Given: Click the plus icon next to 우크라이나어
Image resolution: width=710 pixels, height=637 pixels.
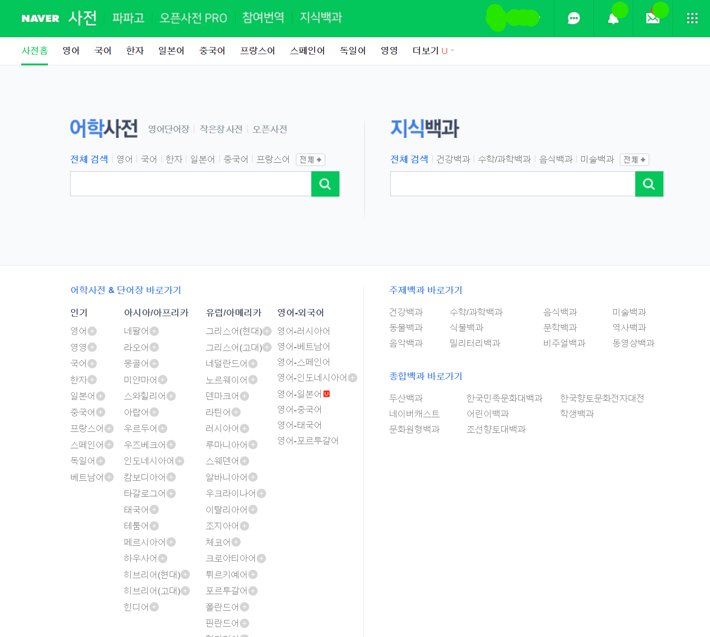Looking at the screenshot, I should 261,494.
